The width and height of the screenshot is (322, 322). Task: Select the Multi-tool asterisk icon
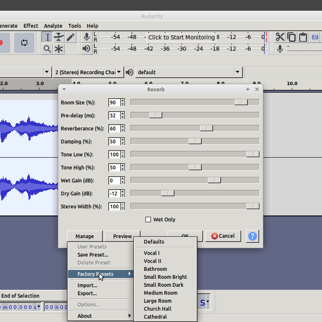[x=59, y=49]
